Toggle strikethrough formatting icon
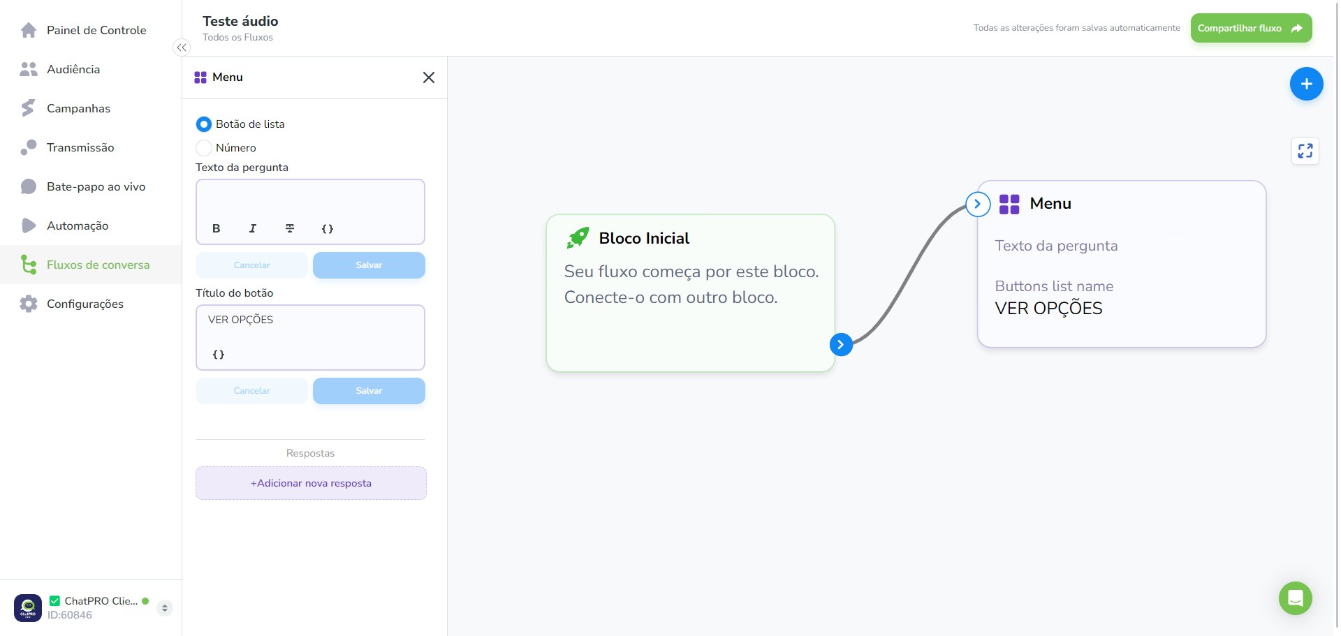This screenshot has height=636, width=1341. 290,228
